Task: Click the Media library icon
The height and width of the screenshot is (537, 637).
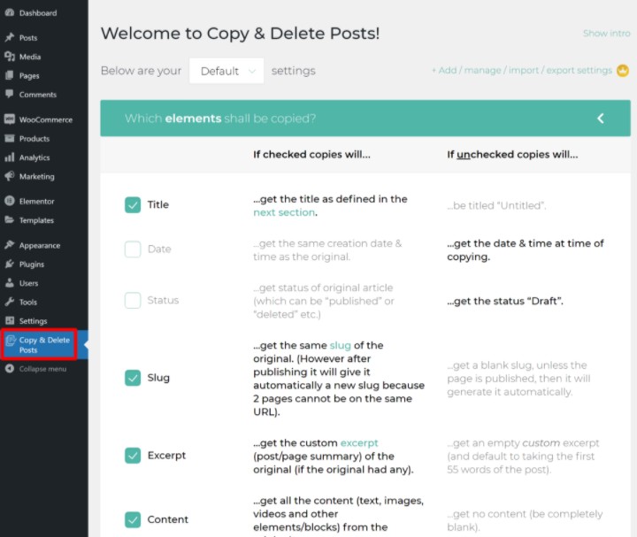Action: tap(9, 57)
